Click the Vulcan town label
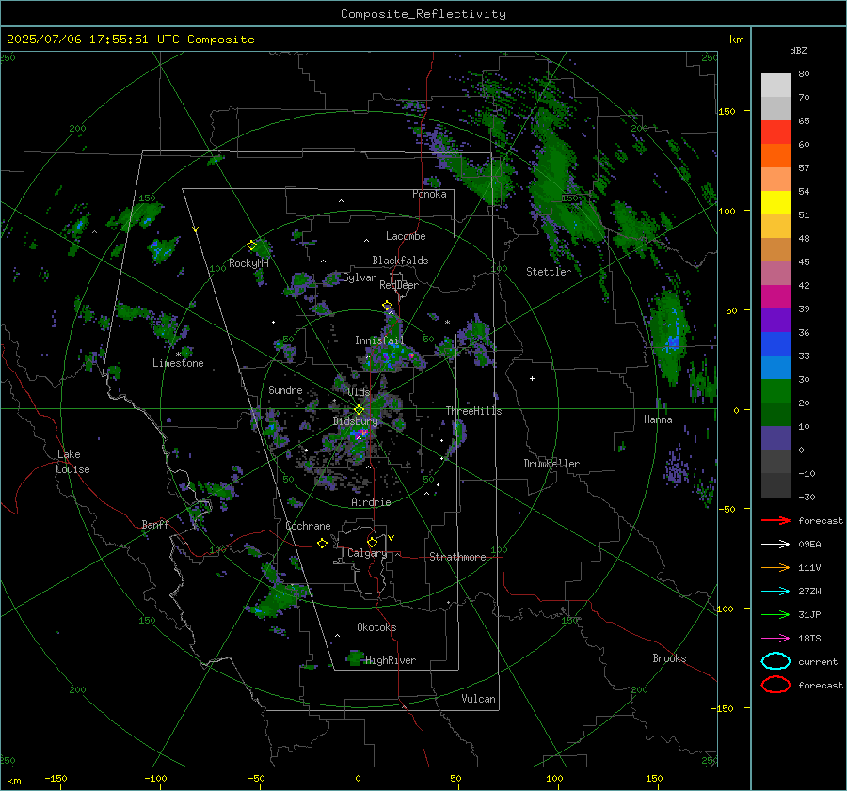 click(x=478, y=699)
